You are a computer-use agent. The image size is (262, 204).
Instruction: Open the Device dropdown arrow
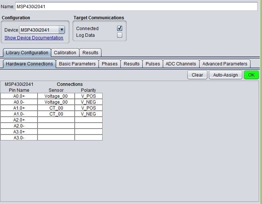[x=62, y=30]
